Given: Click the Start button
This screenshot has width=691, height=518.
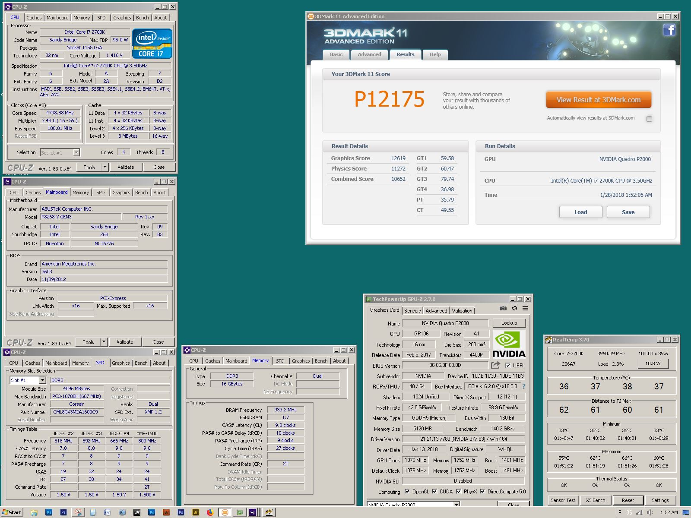Looking at the screenshot, I should 12,512.
